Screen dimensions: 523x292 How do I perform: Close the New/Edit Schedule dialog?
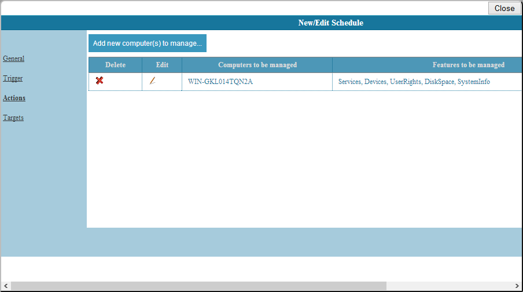click(504, 8)
